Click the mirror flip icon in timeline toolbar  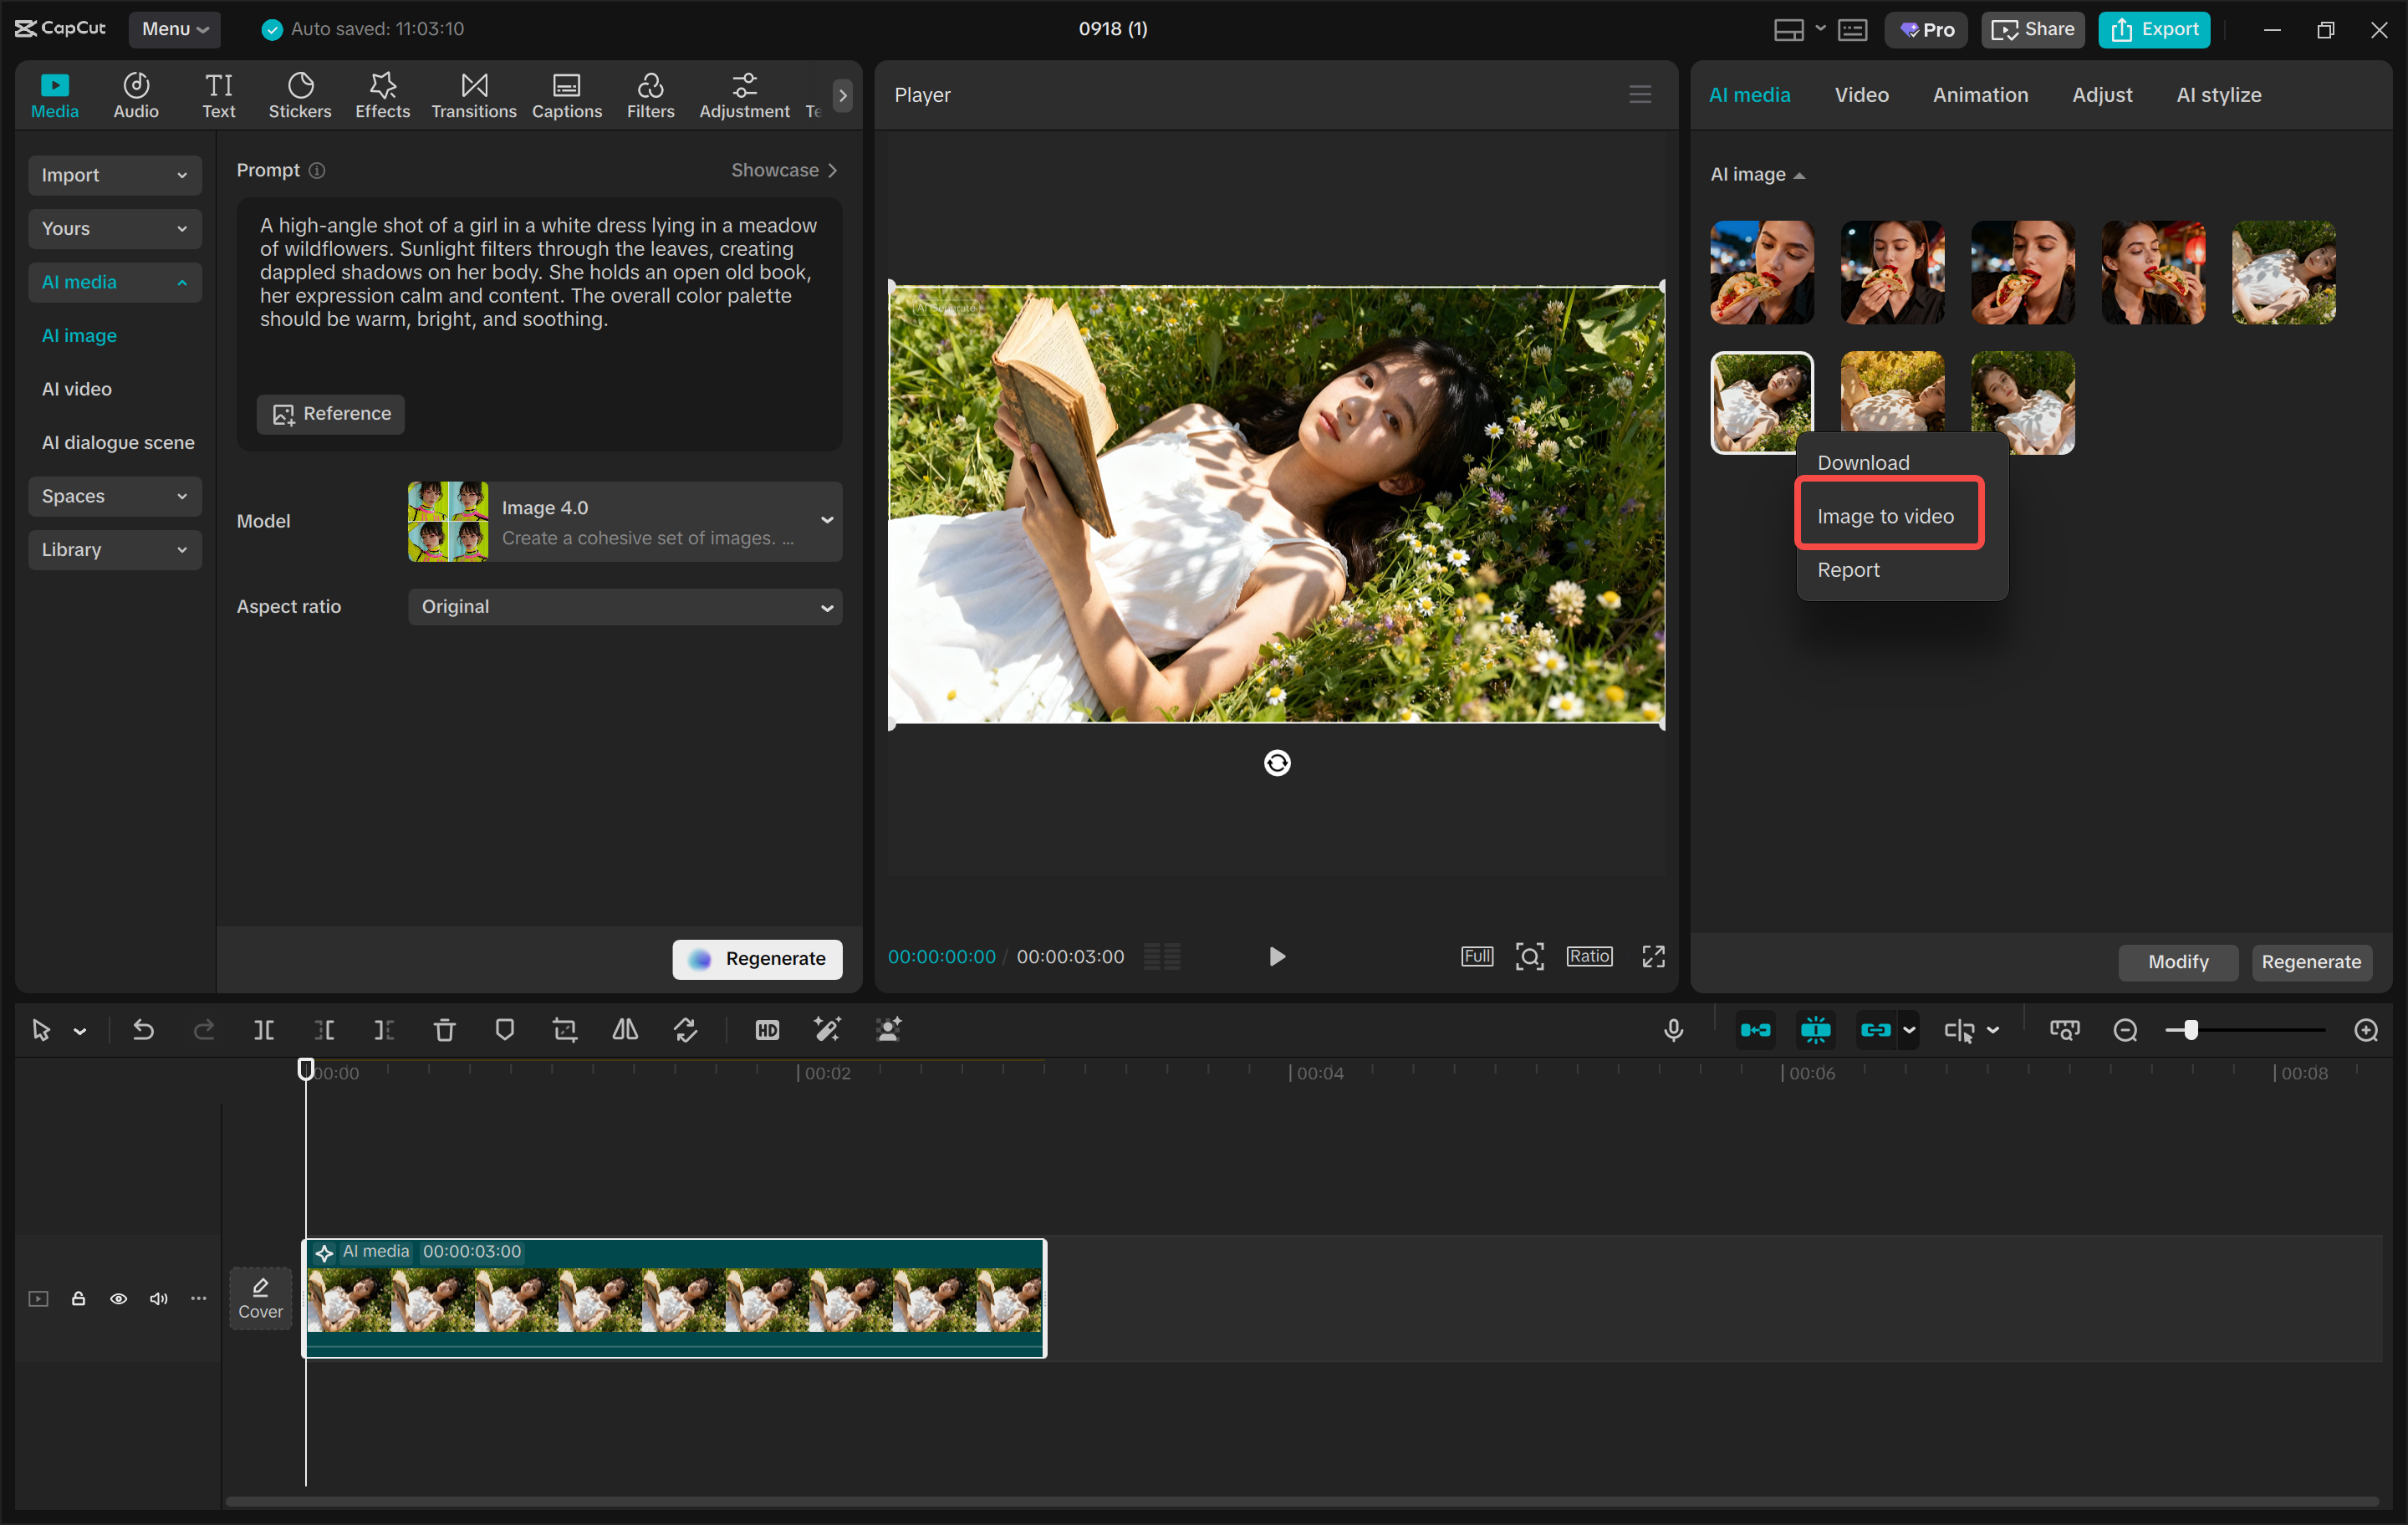625,1030
